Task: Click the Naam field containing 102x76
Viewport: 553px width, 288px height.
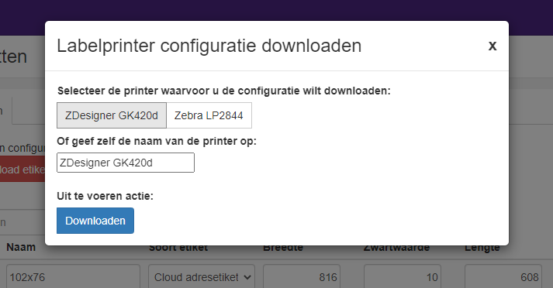Action: click(x=74, y=277)
